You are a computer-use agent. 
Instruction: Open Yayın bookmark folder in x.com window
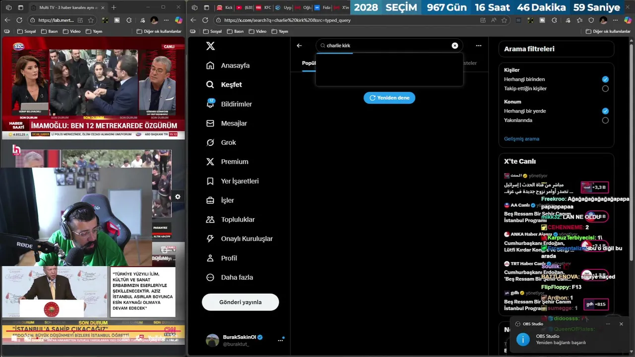[x=280, y=31]
